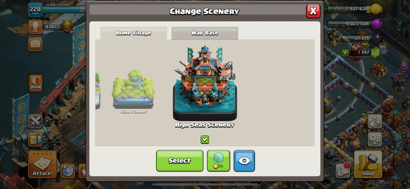Viewport: 410px width, 189px height.
Task: Open the barbarian army training icon
Action: (x=35, y=139)
